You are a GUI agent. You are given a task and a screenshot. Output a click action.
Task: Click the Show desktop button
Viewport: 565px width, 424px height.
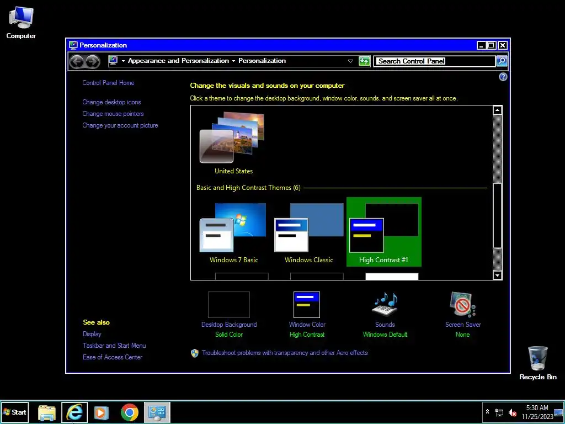coord(558,412)
